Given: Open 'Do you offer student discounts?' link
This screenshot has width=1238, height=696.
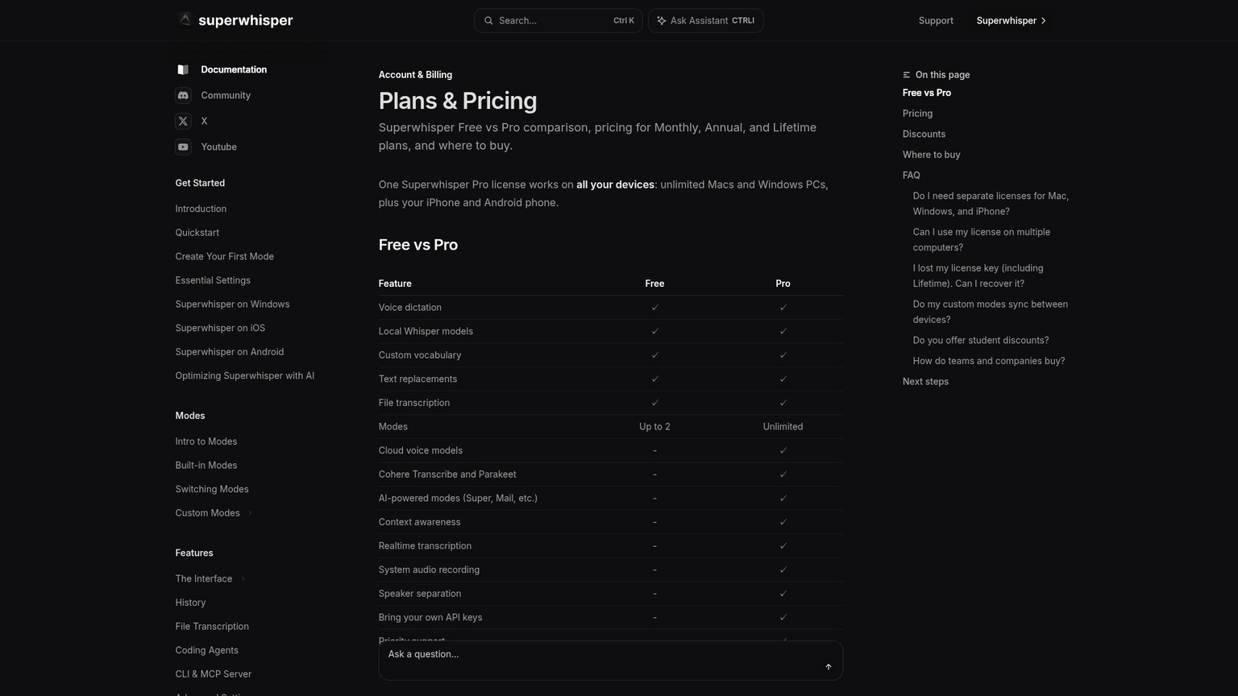Looking at the screenshot, I should point(980,341).
